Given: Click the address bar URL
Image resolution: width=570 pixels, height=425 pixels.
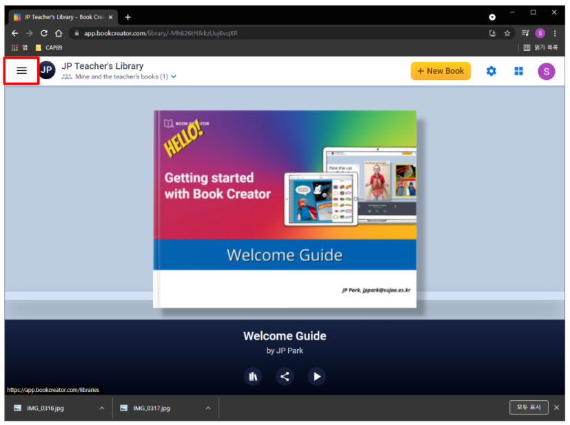Looking at the screenshot, I should point(161,33).
